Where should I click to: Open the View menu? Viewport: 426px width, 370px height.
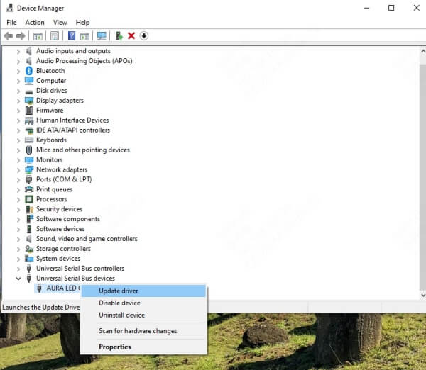pyautogui.click(x=60, y=23)
